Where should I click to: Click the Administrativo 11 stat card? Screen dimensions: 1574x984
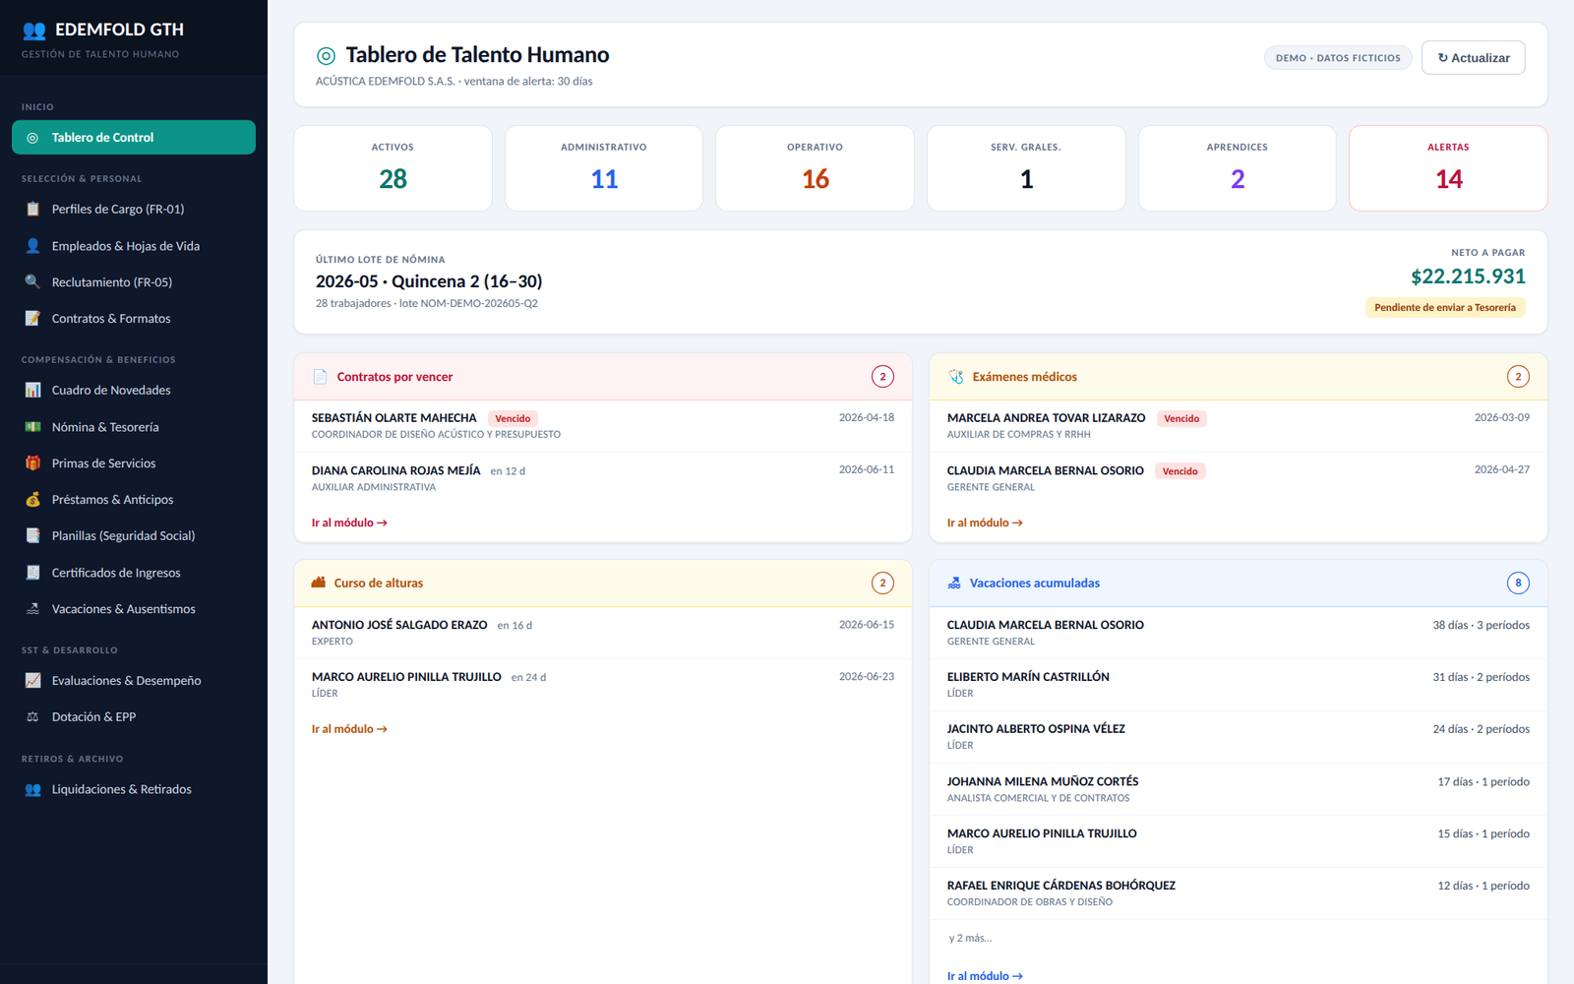pyautogui.click(x=604, y=168)
